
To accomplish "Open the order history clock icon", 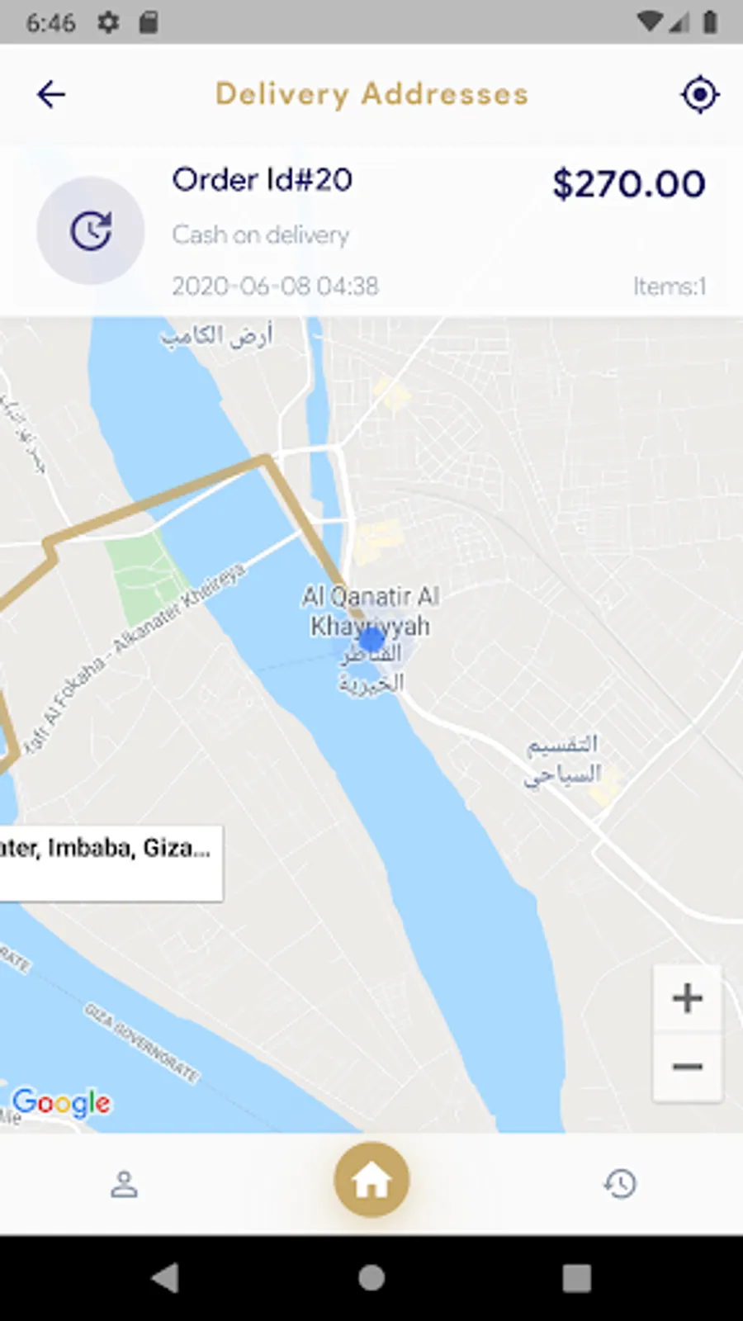I will pos(619,1184).
